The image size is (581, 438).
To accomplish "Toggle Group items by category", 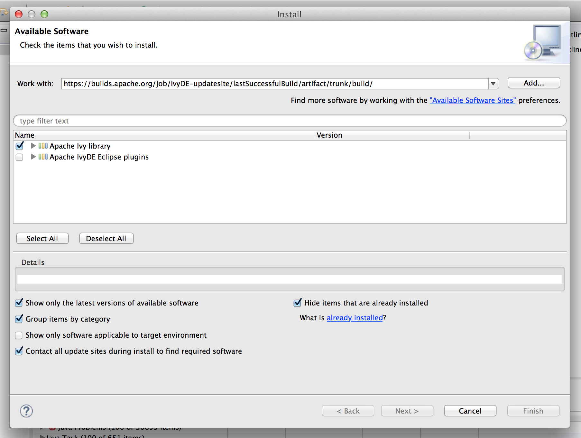I will (x=19, y=319).
